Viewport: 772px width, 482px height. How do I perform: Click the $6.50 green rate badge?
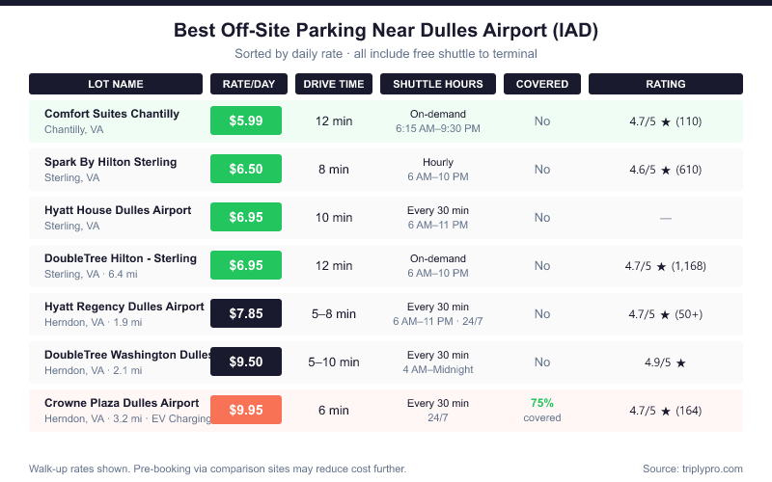coord(246,170)
